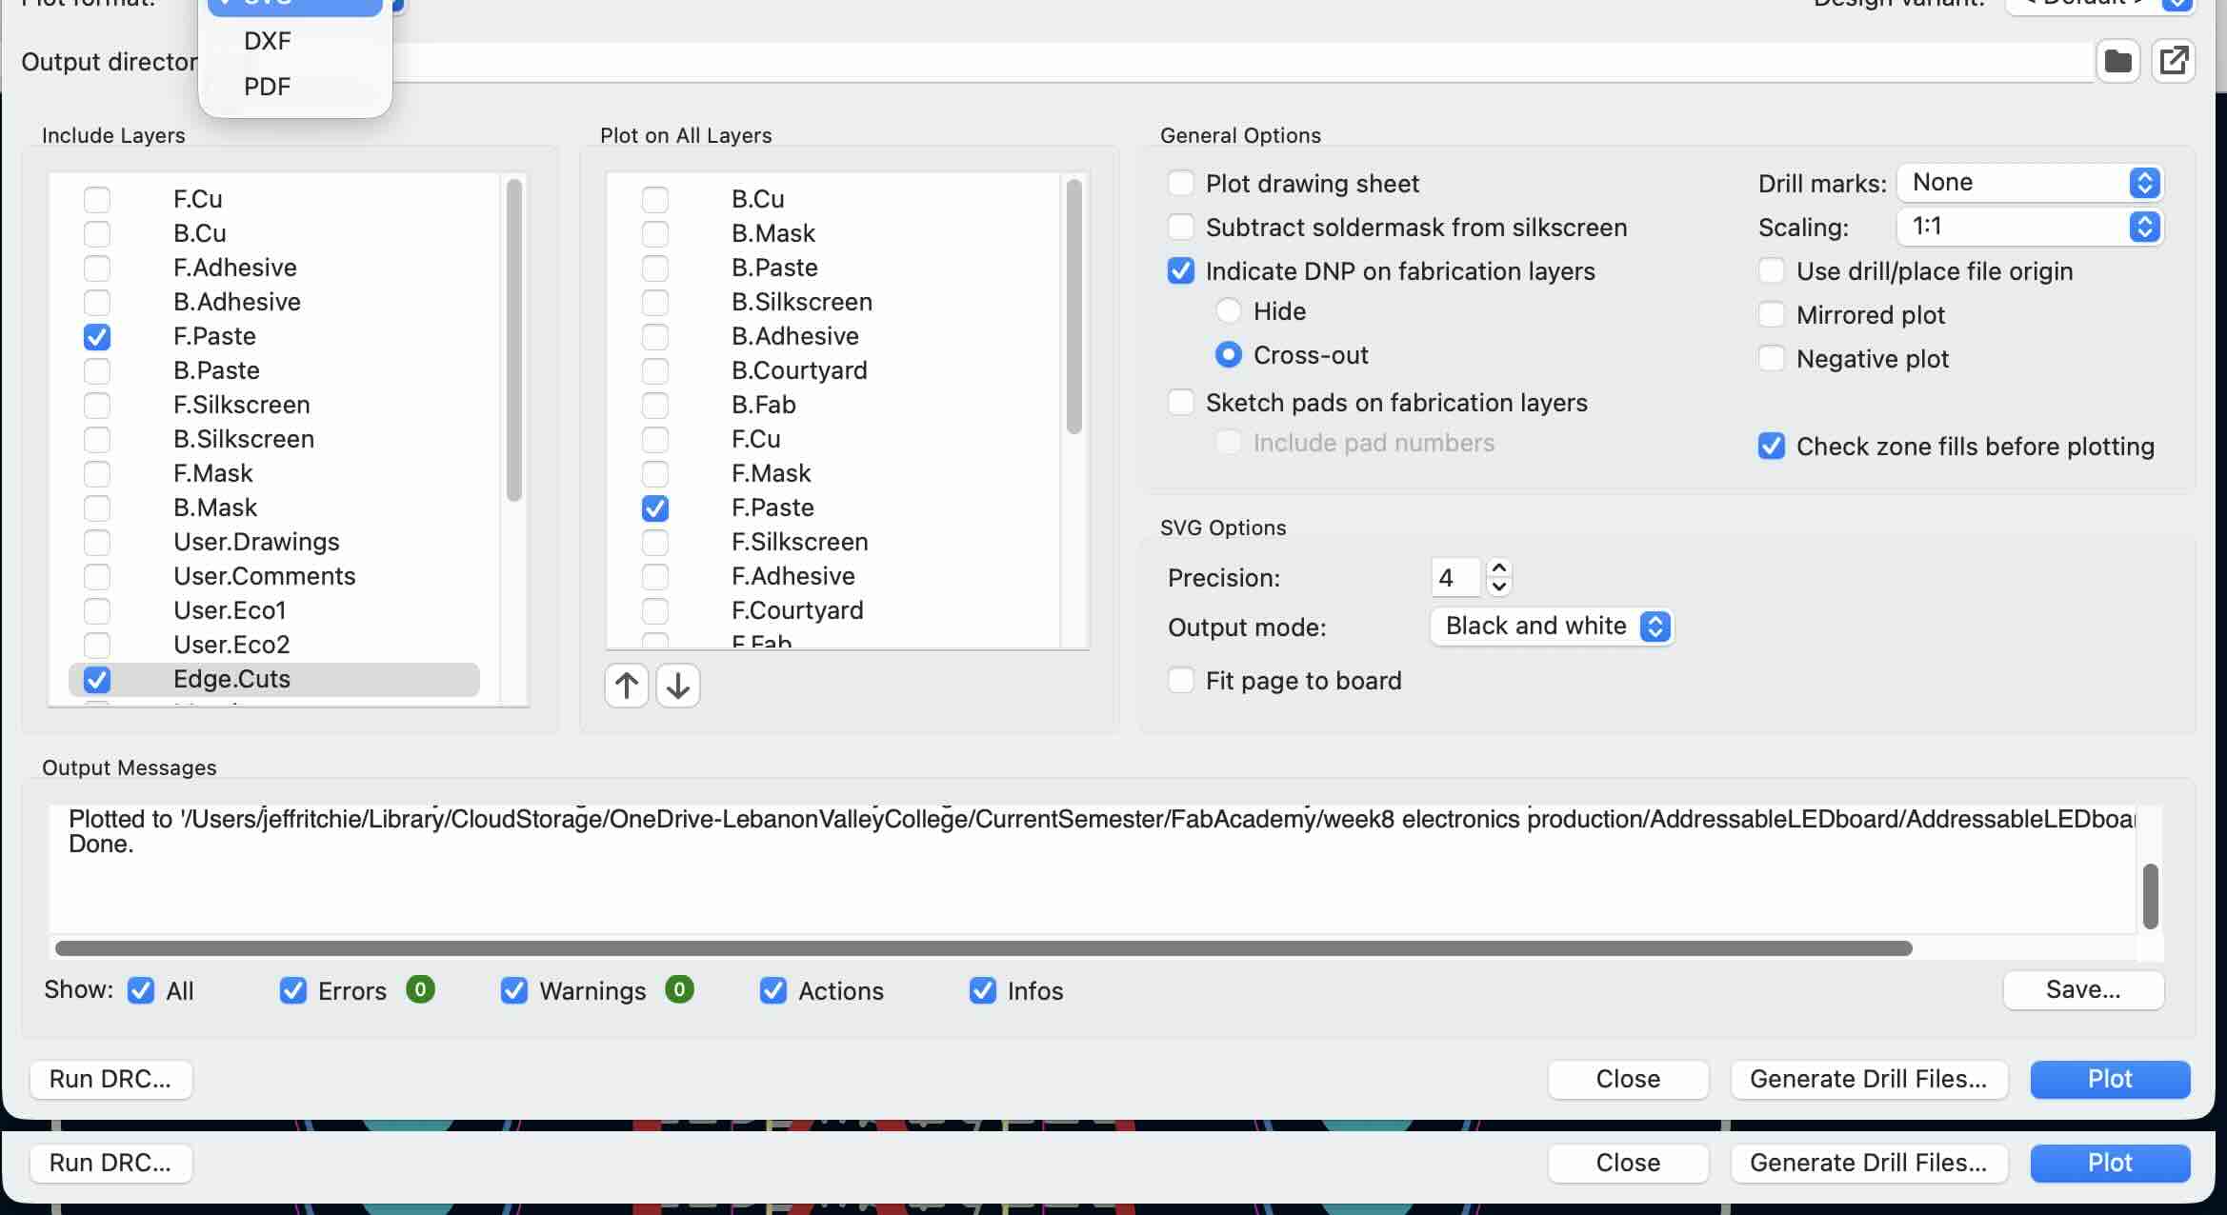Increment the Precision stepper up arrow

tap(1498, 568)
